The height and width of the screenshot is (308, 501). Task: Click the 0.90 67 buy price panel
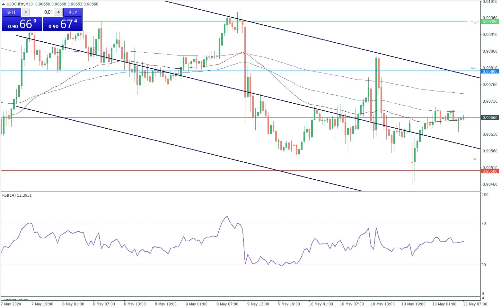(63, 24)
